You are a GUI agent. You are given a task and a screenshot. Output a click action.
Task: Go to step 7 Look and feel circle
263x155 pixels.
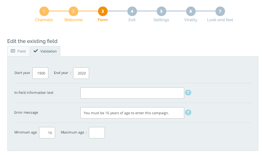tap(220, 11)
